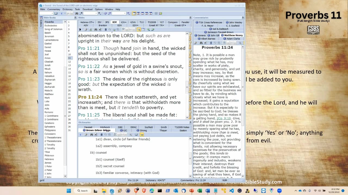Switch to the Strong dictionary tab

click(142, 131)
